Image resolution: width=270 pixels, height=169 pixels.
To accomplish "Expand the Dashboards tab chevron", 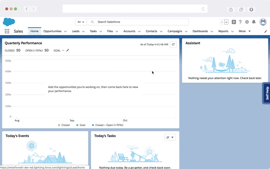I will click(212, 31).
